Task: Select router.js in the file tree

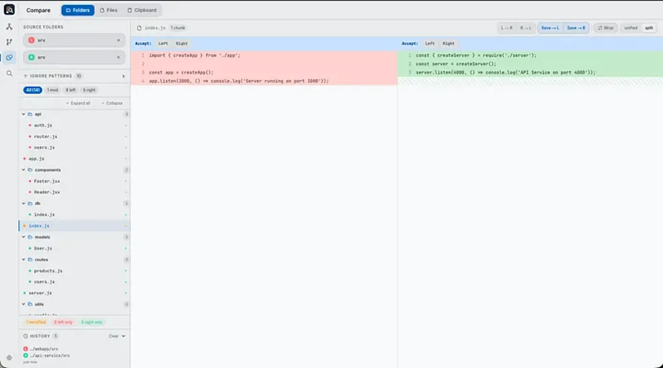Action: (75, 137)
